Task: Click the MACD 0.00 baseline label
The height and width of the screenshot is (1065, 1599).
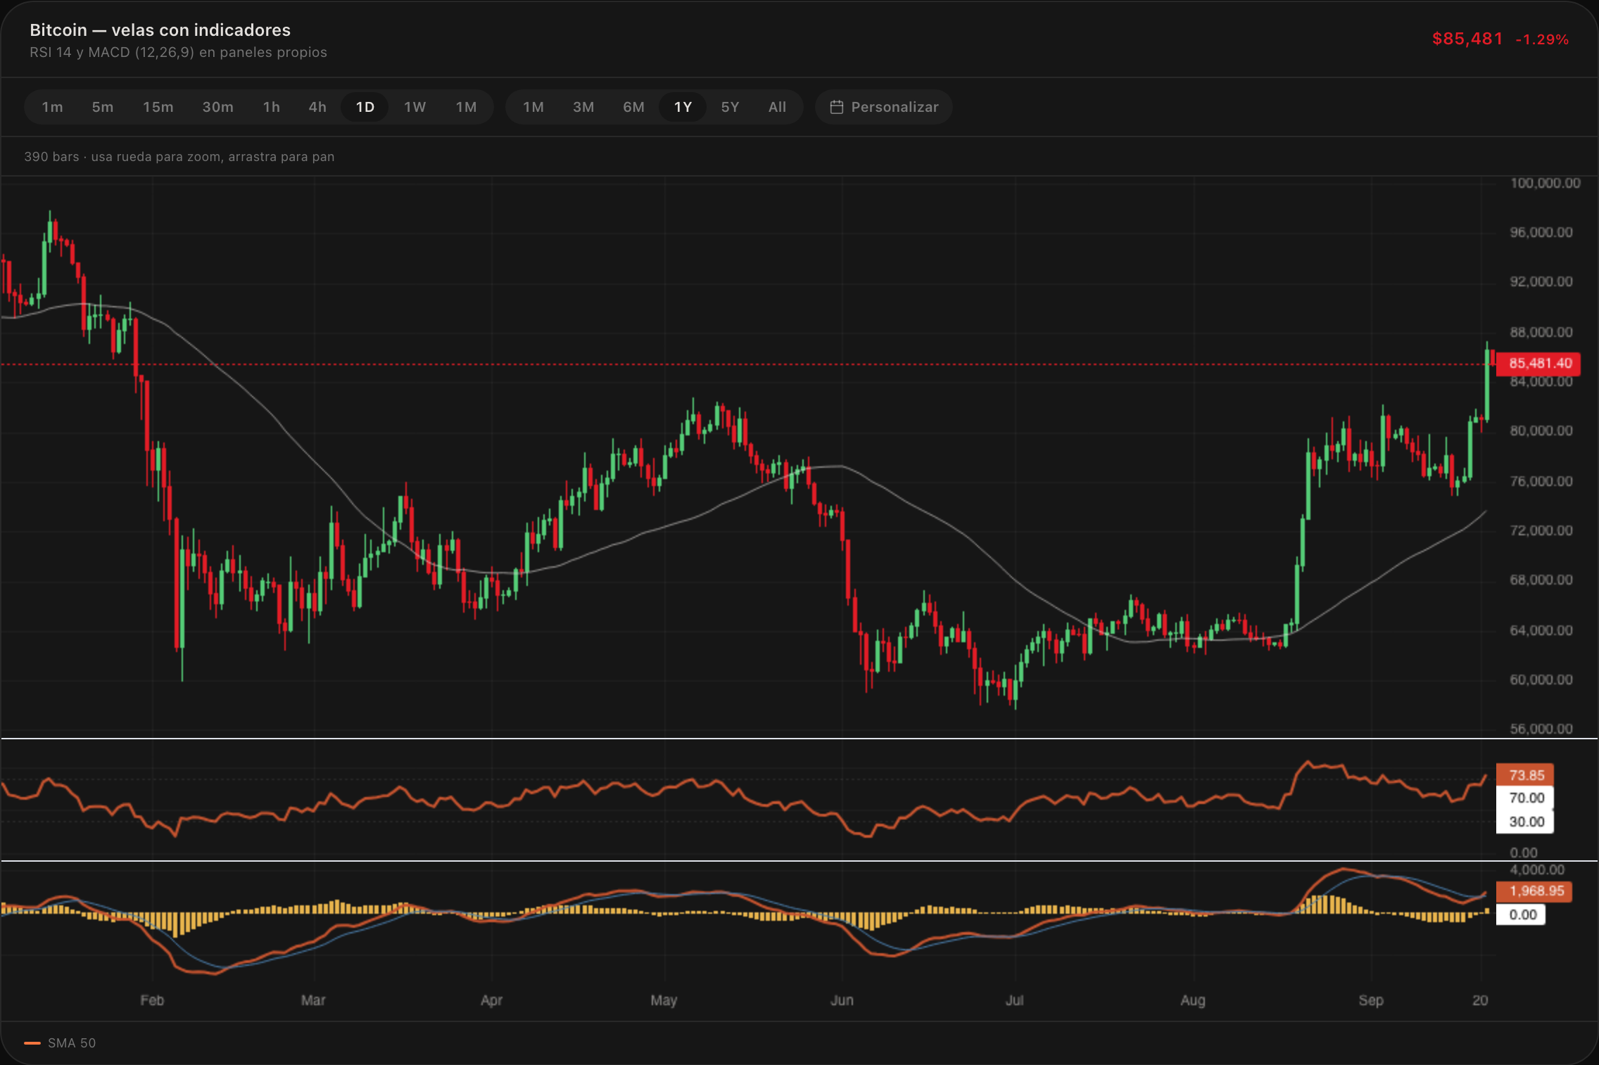Action: tap(1522, 914)
